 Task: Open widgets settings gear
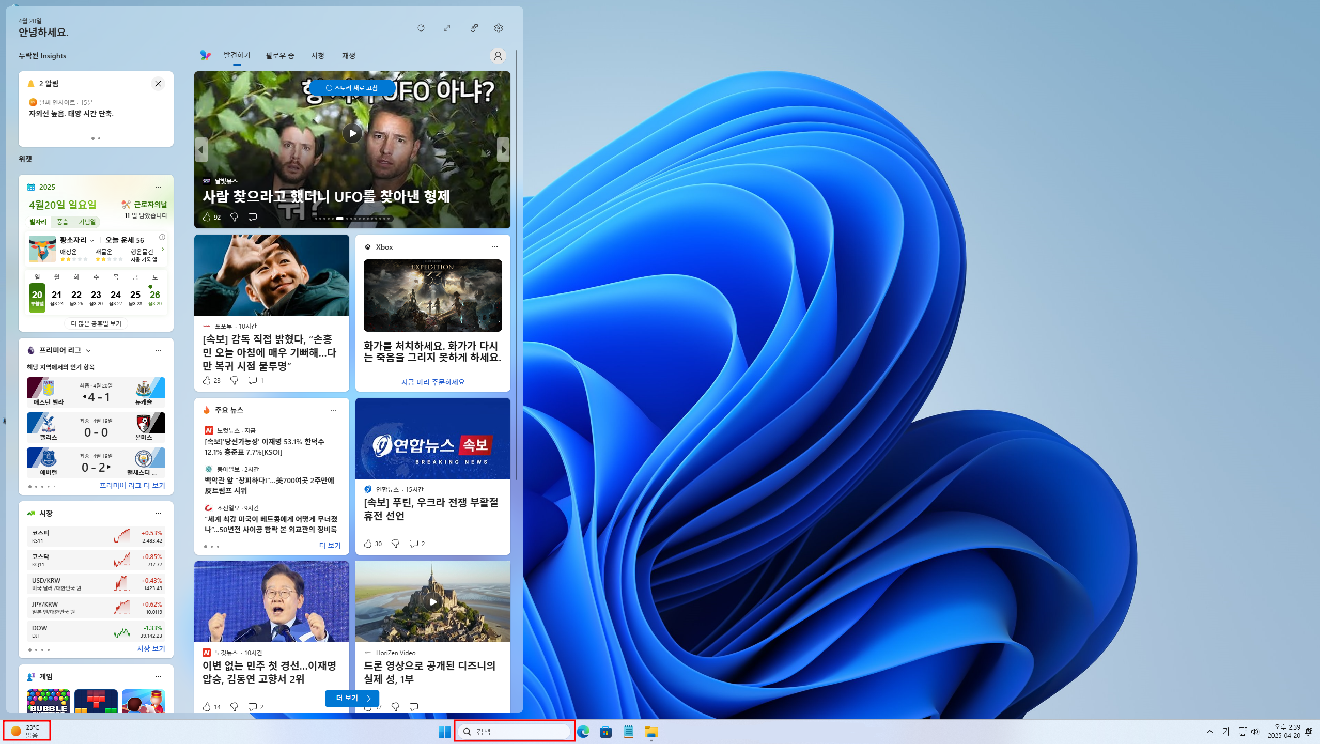(498, 28)
